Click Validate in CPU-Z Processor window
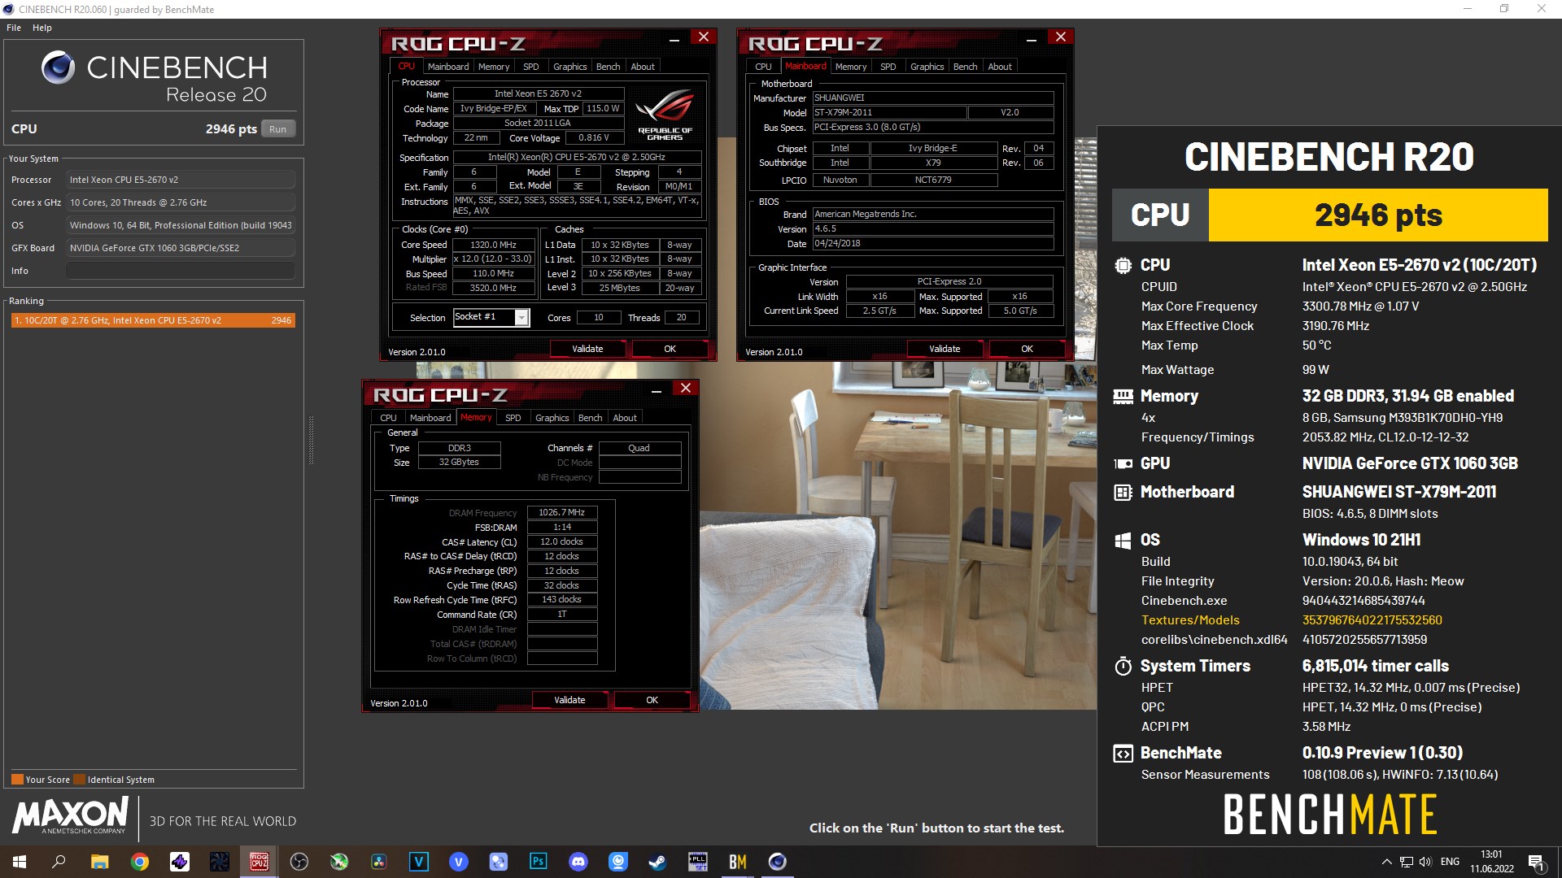 tap(587, 349)
